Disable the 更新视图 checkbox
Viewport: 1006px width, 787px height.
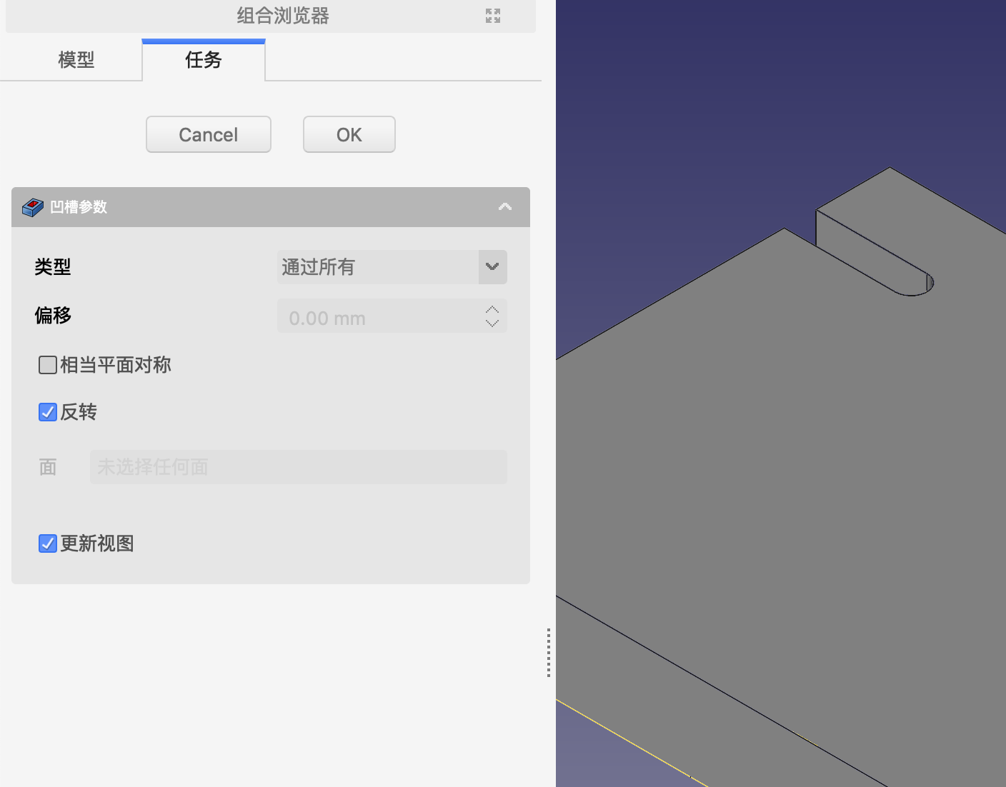coord(48,543)
